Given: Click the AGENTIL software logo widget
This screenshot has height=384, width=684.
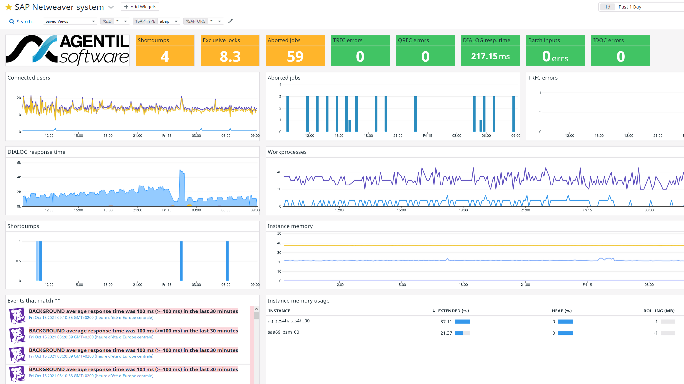Looking at the screenshot, I should pyautogui.click(x=66, y=50).
